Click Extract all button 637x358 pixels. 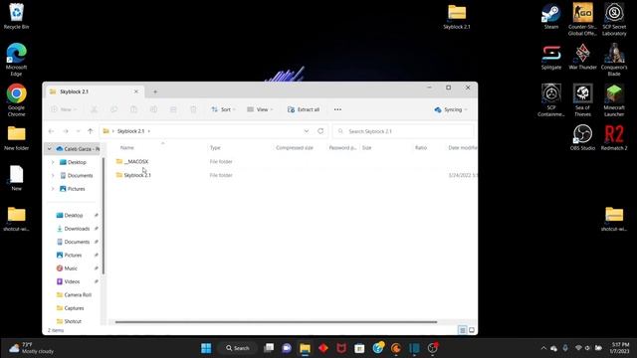tap(304, 109)
